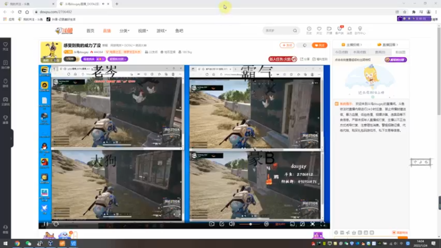This screenshot has height=248, width=441.
Task: Open a new browser tab with plus
Action: pyautogui.click(x=117, y=4)
